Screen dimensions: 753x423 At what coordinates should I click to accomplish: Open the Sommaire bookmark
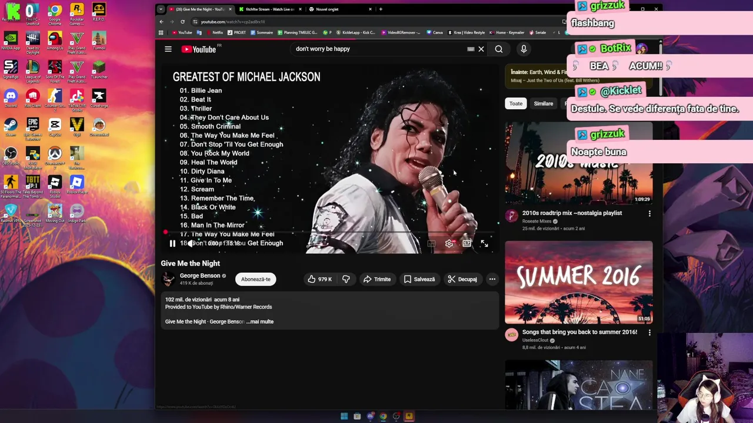tap(261, 32)
